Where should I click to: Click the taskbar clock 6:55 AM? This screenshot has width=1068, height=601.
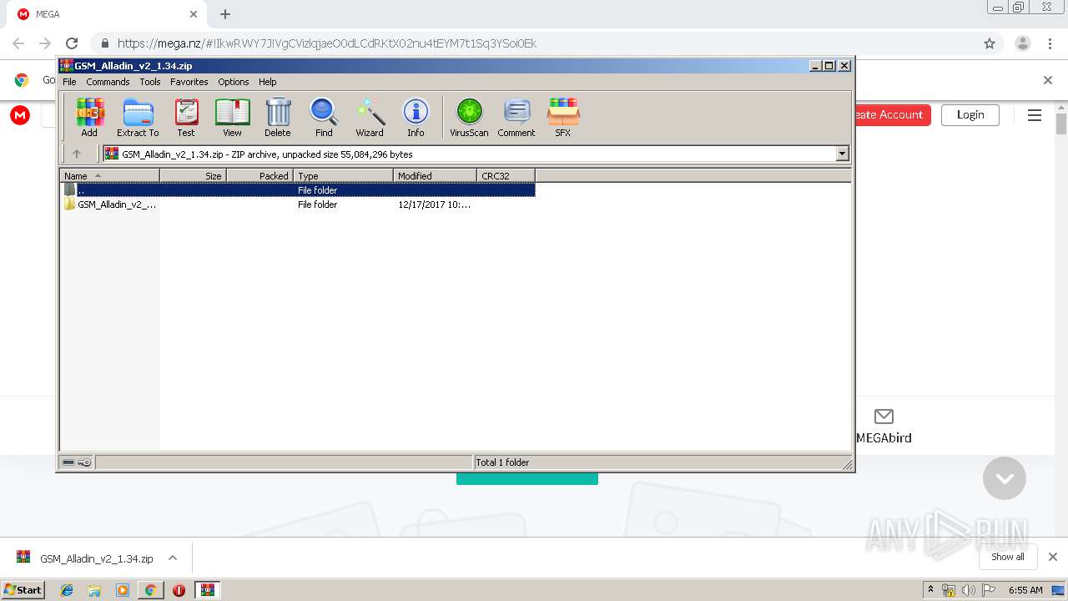click(1025, 590)
